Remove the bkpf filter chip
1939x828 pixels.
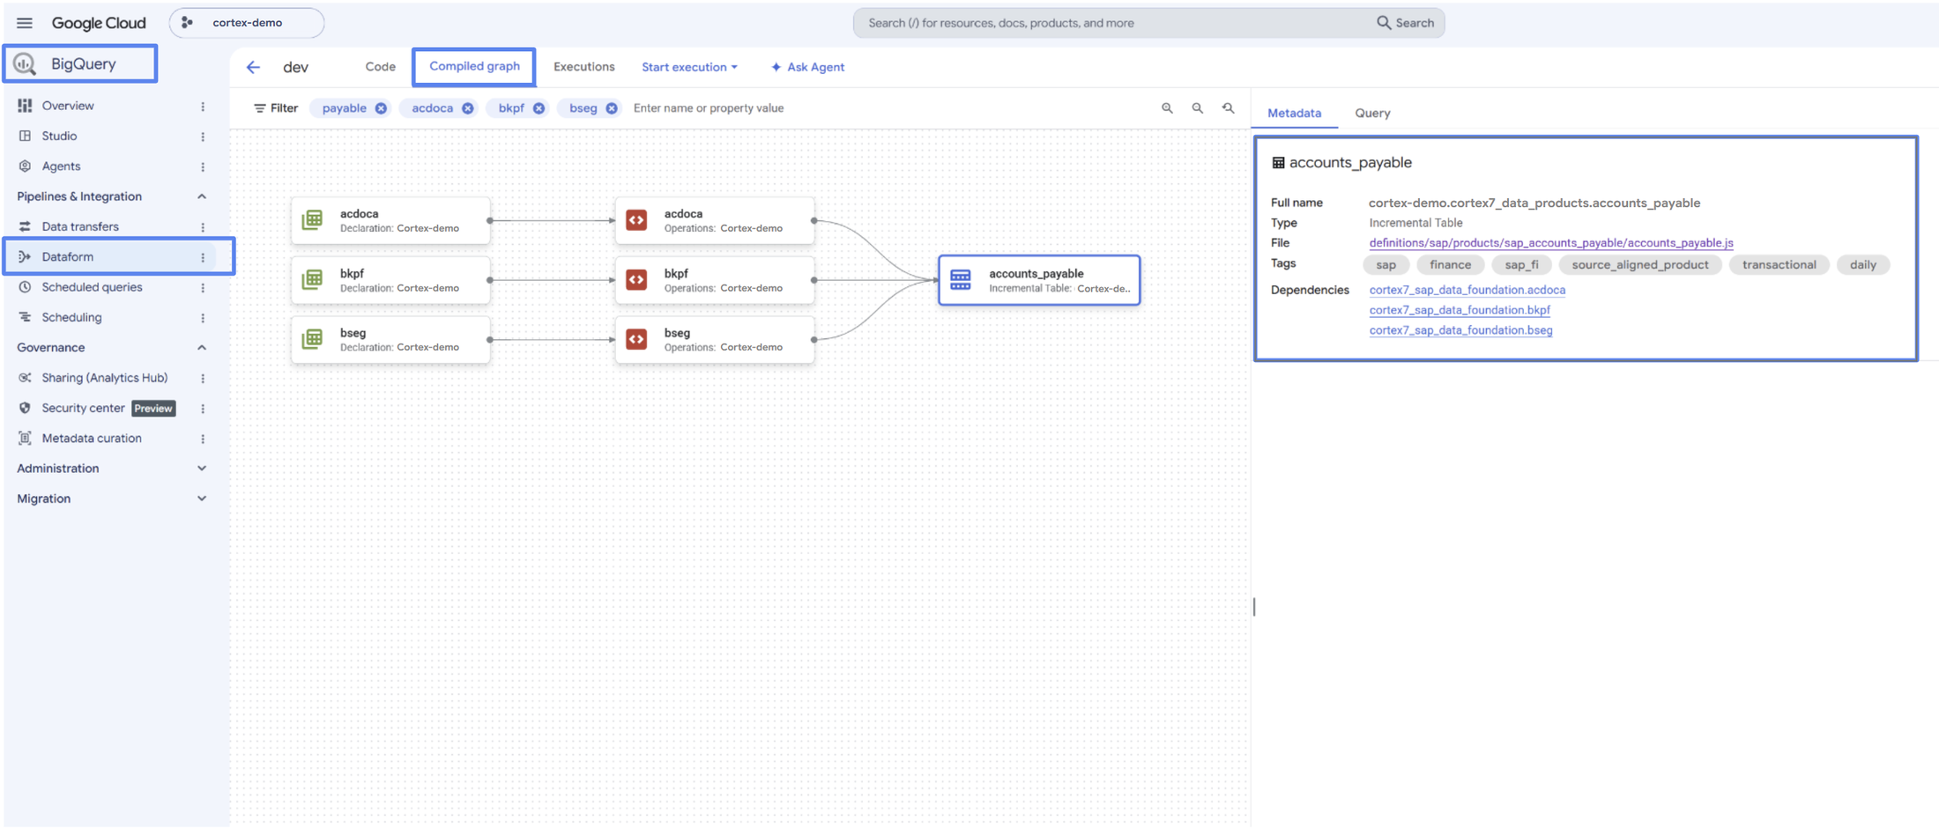point(539,108)
